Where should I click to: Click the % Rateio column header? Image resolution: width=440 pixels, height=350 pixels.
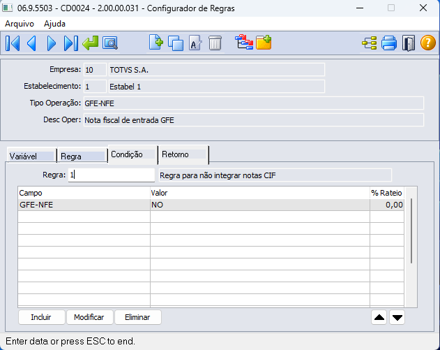coord(387,193)
